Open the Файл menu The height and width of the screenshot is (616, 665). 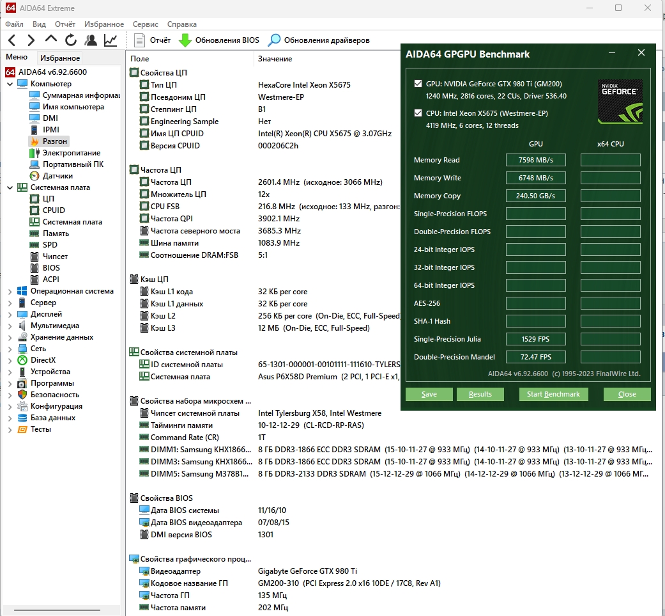point(14,24)
